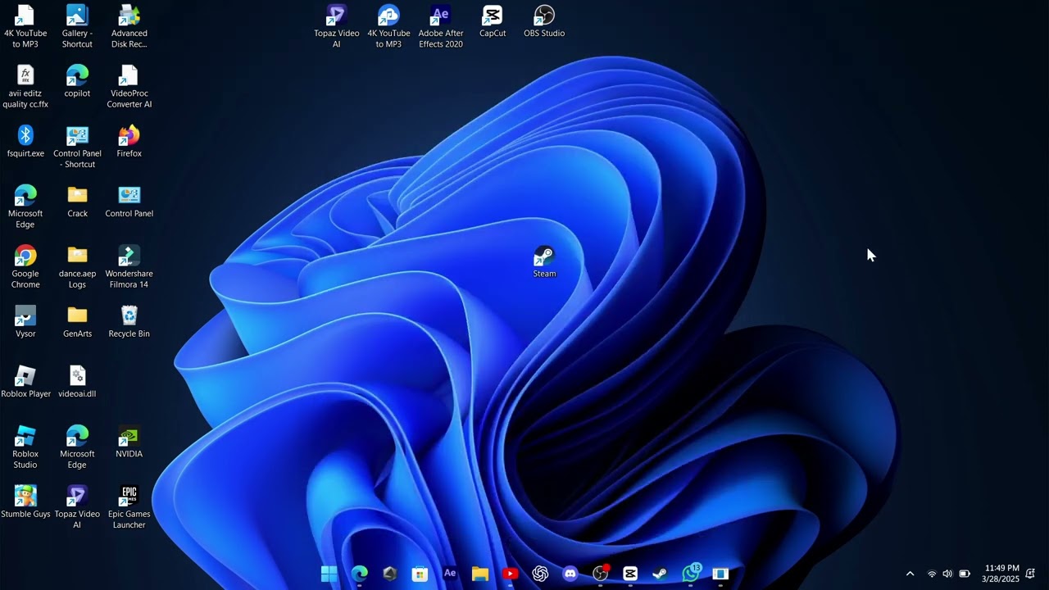
Task: Open Gallery - Shortcut desktop icon
Action: point(77,26)
